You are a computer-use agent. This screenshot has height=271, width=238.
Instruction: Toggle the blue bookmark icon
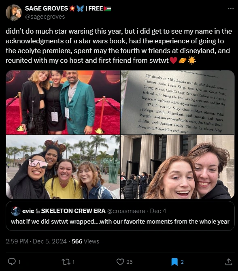click(x=174, y=262)
